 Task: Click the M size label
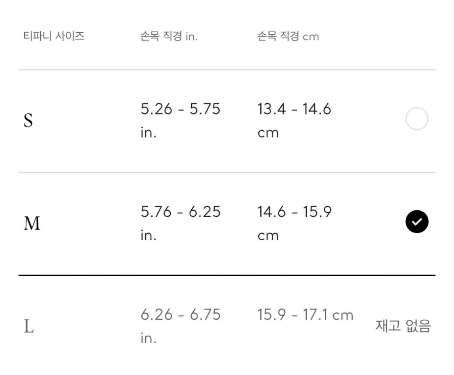(x=32, y=223)
